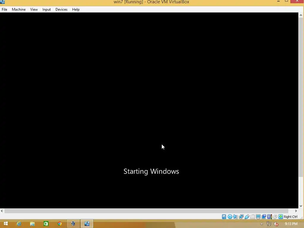Viewport: 304px width, 228px height.
Task: Click the horizontal scrollbar left arrow
Action: click(x=2, y=211)
